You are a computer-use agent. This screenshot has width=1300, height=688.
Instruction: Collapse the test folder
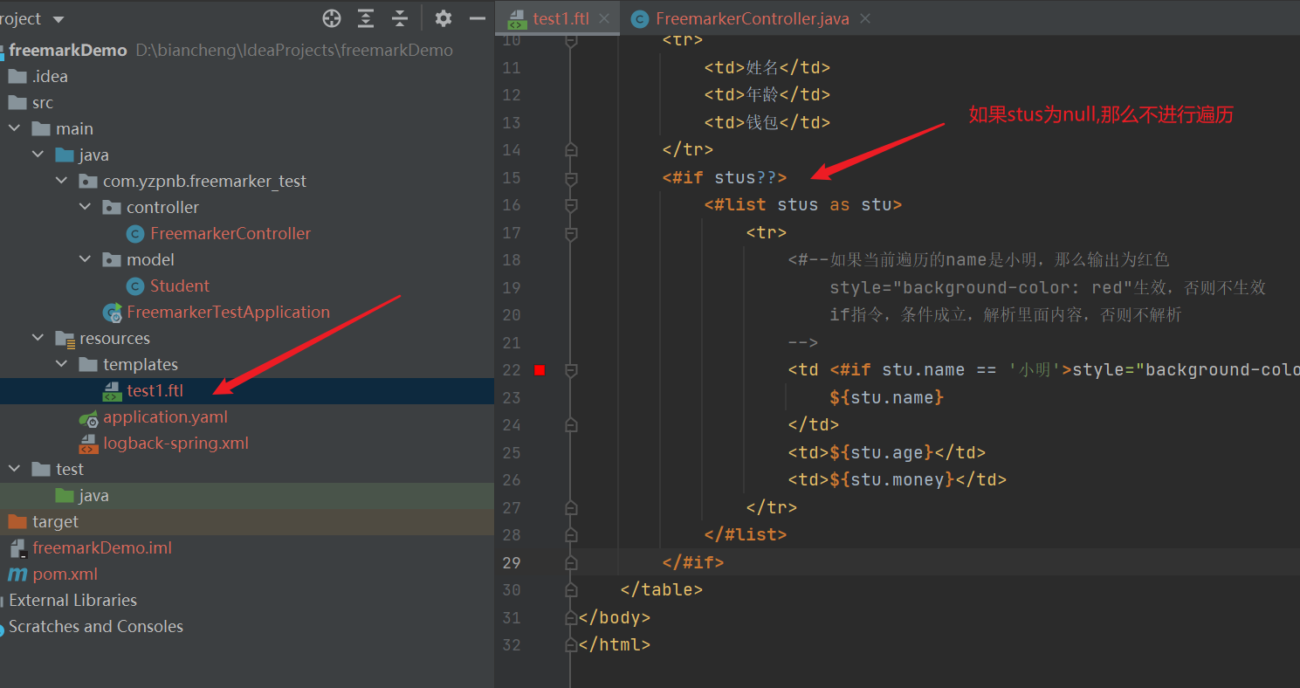click(14, 469)
